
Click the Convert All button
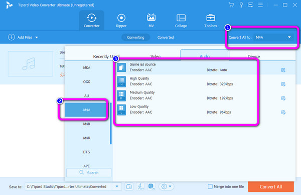(271, 186)
